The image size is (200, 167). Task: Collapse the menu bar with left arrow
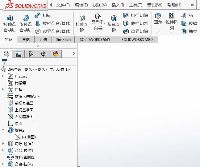[x=51, y=5]
